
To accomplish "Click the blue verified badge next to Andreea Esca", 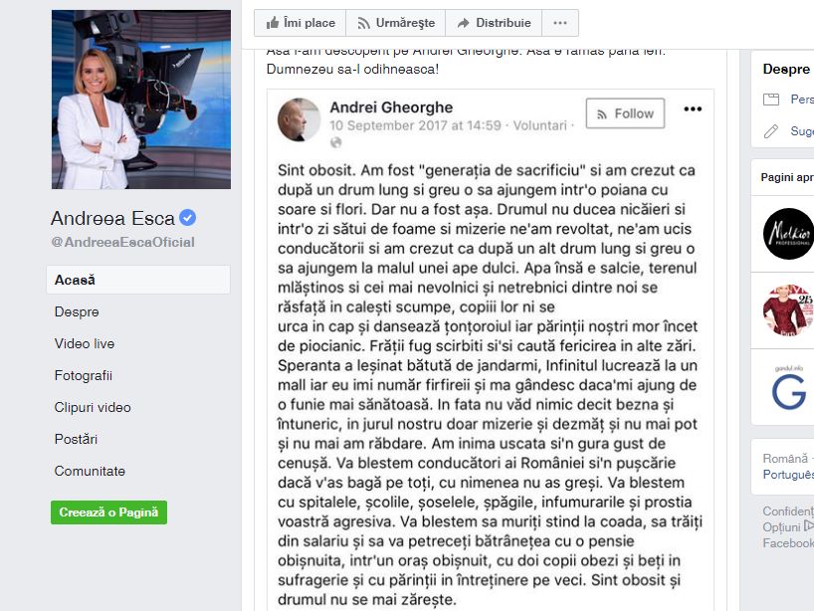I will coord(187,218).
